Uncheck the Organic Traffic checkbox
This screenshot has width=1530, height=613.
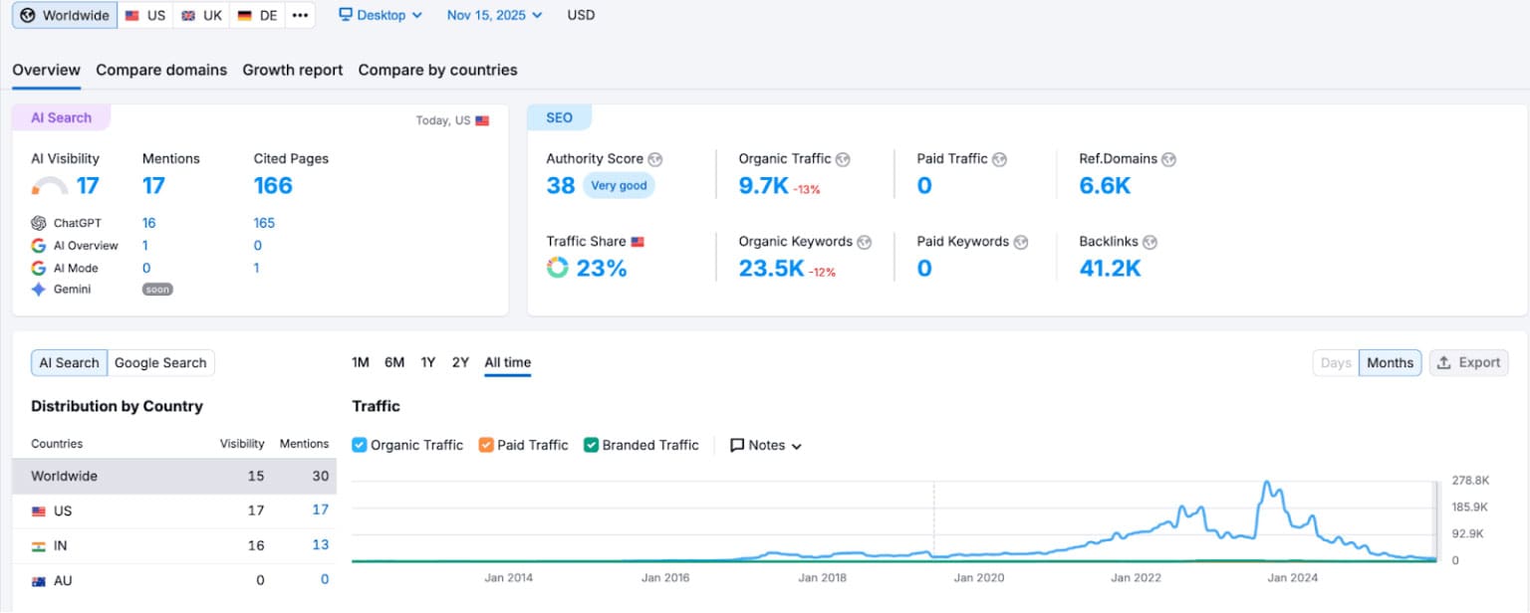point(360,445)
